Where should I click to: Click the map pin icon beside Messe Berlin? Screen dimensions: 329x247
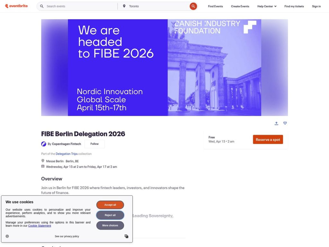pos(43,160)
